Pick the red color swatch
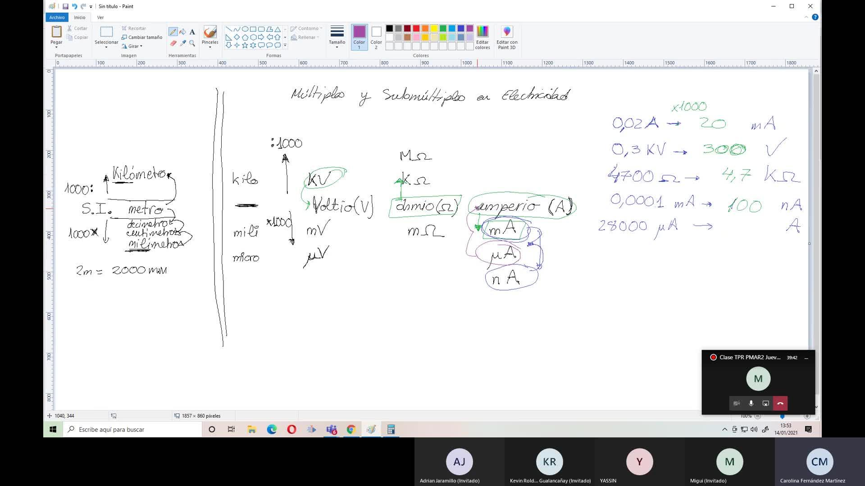The width and height of the screenshot is (865, 486). point(416,28)
